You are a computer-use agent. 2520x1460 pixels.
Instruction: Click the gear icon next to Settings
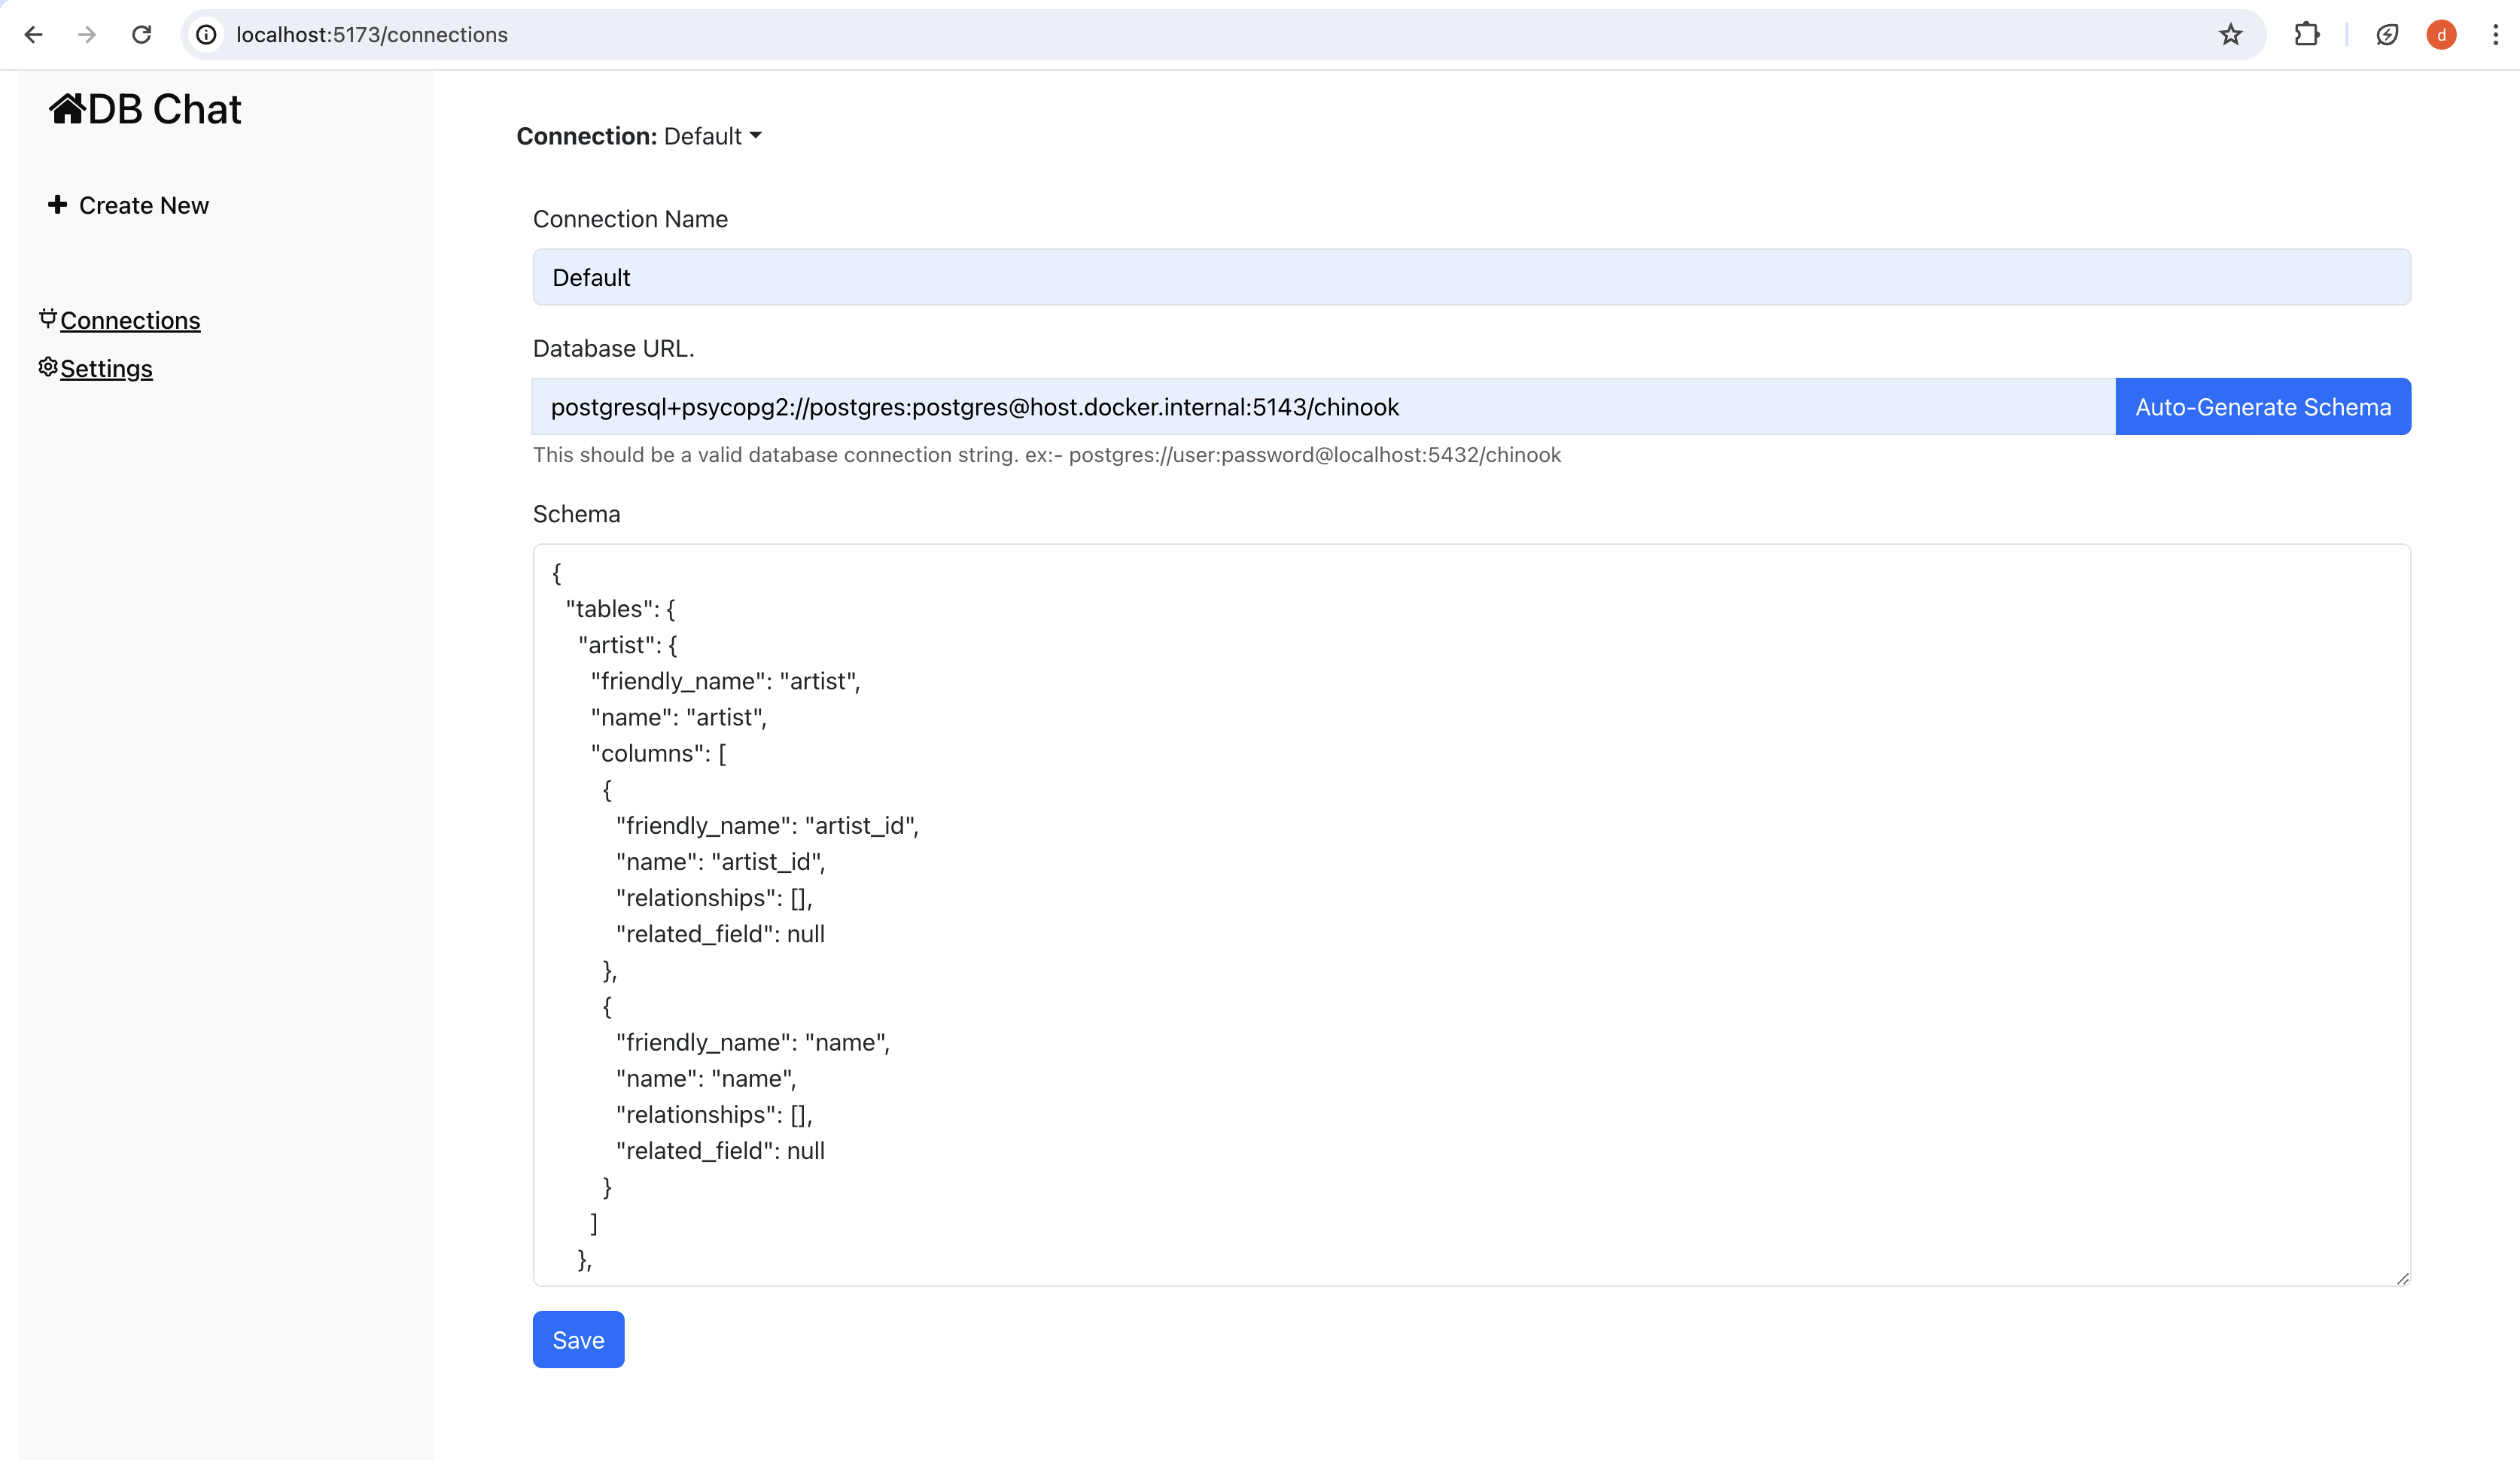[x=47, y=367]
